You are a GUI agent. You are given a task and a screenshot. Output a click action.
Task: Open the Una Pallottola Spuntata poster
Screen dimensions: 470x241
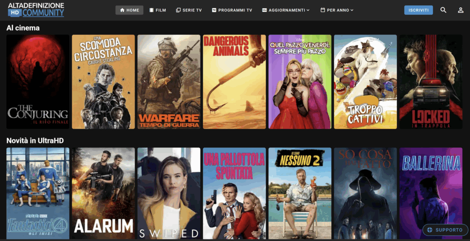[x=234, y=193]
